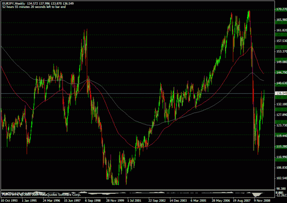Viewport: 287px width, 203px height.
Task: Click the 144.790 price axis value
Action: coord(281,73)
